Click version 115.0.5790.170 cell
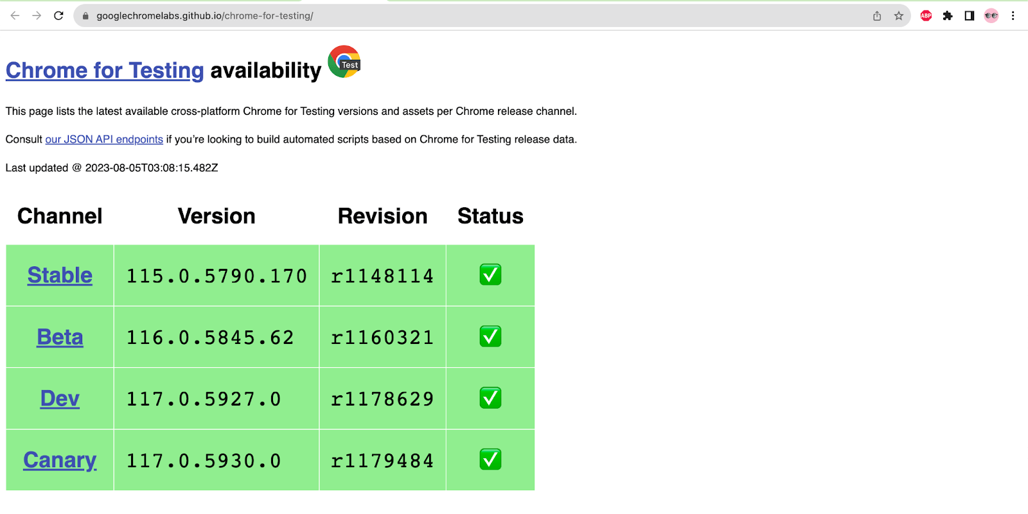Screen dimensions: 1028x514 click(217, 275)
